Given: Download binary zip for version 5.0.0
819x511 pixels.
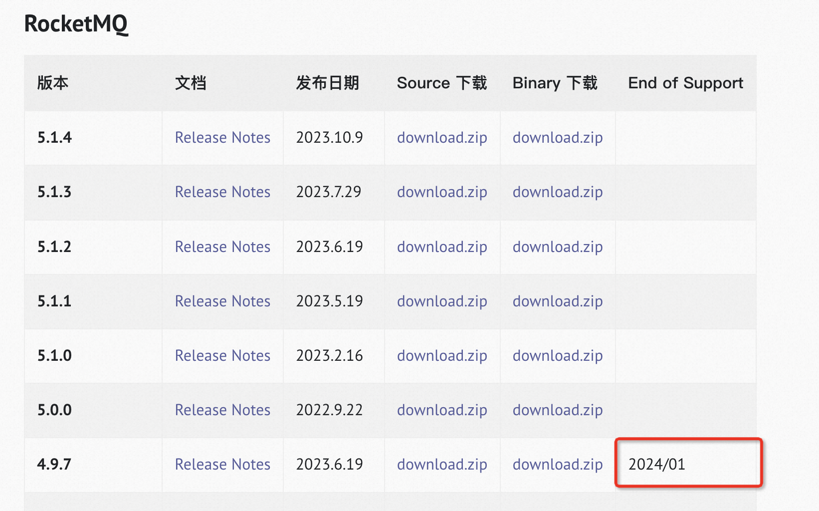Looking at the screenshot, I should click(558, 410).
